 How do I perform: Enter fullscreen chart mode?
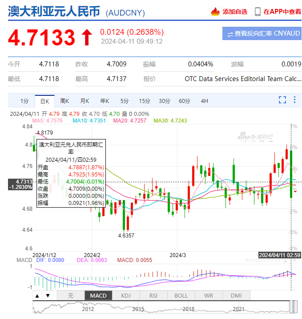pyautogui.click(x=282, y=100)
